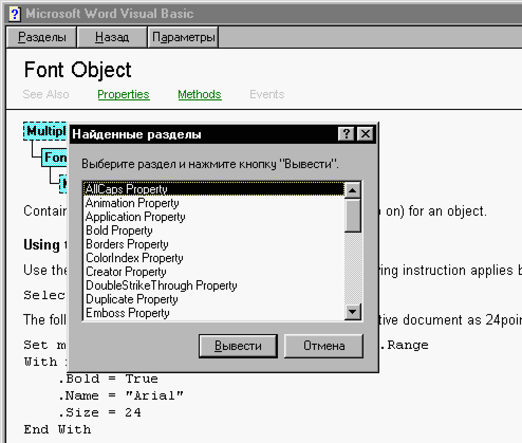Click the scrollbar thumb in the topics list
Screen dimensions: 522x443
point(352,215)
